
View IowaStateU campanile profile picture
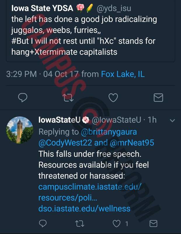pyautogui.click(x=20, y=130)
